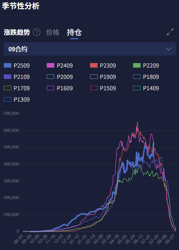Screen dimensions: 179x250
Task: Click the P1409 legend label
Action: coord(151,88)
